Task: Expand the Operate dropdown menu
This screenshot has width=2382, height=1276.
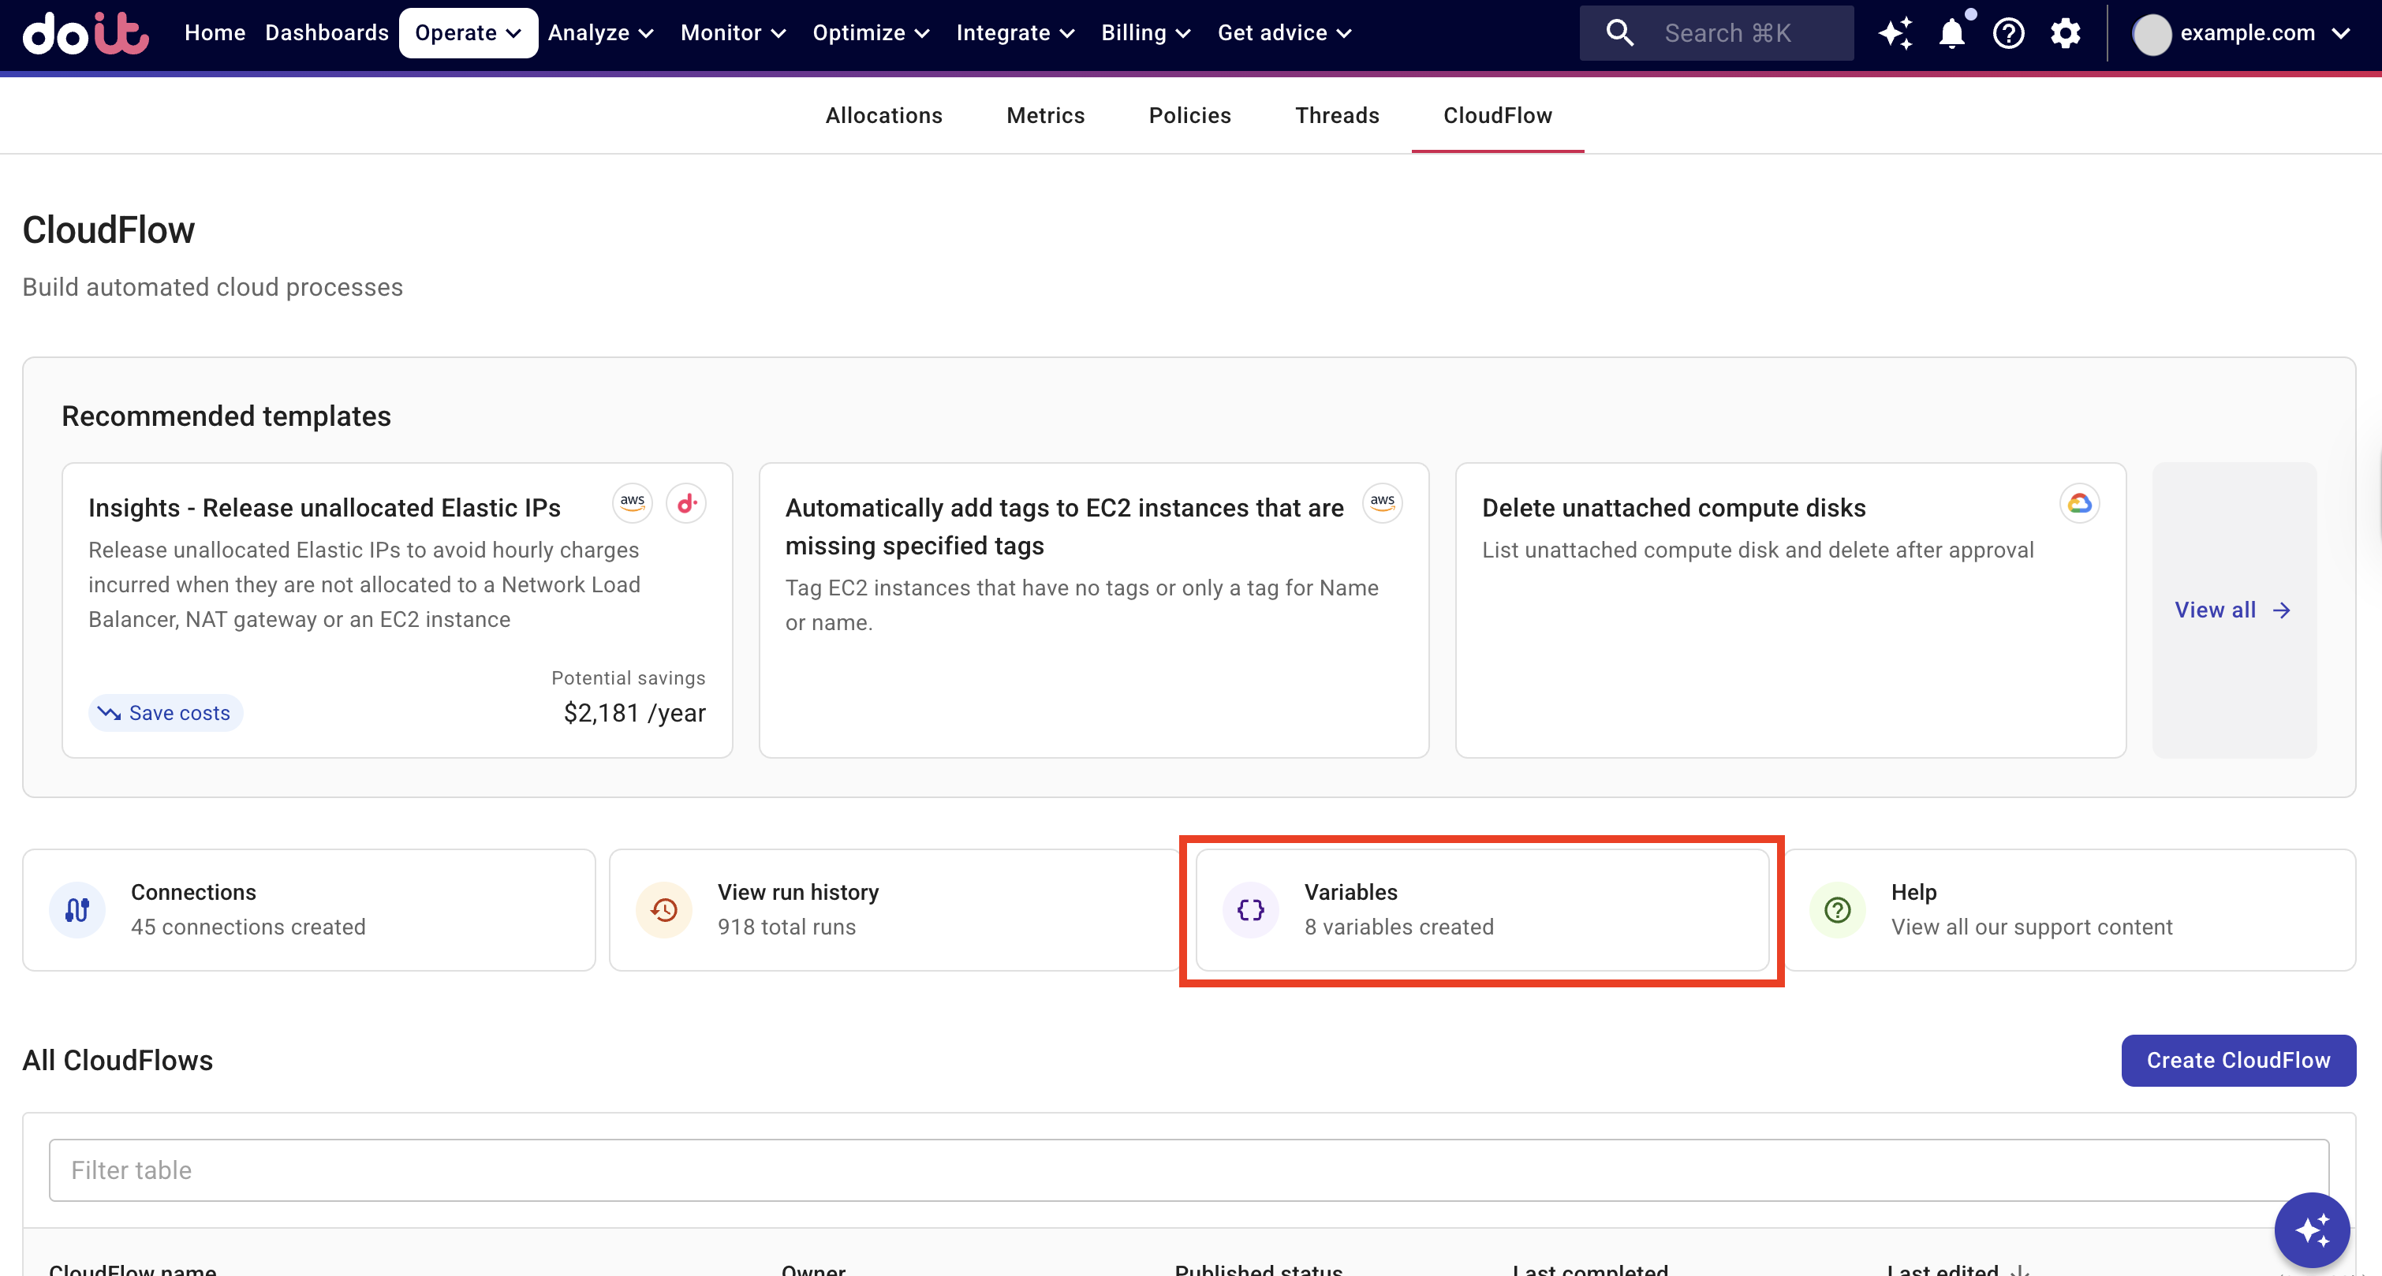Action: coord(468,33)
